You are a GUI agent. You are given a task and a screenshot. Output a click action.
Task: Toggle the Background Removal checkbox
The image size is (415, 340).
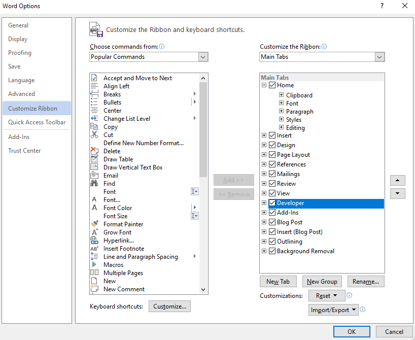coord(272,251)
